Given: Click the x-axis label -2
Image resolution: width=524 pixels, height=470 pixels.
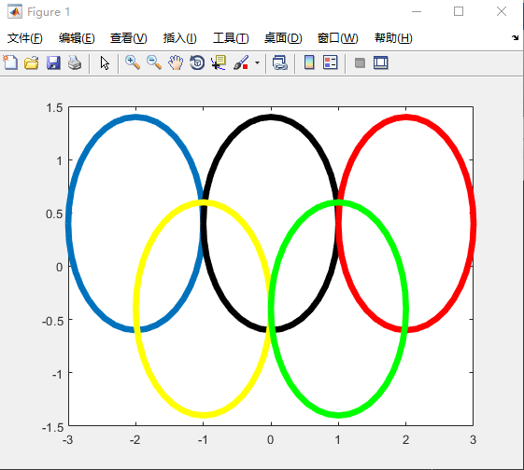Looking at the screenshot, I should pyautogui.click(x=135, y=440).
